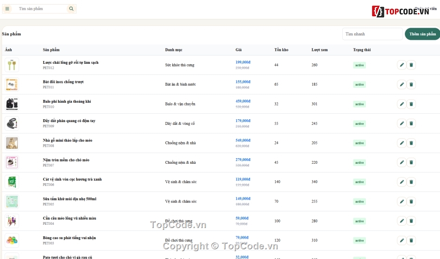
Task: Edit the Balo phi hành gia product
Action: pos(402,104)
